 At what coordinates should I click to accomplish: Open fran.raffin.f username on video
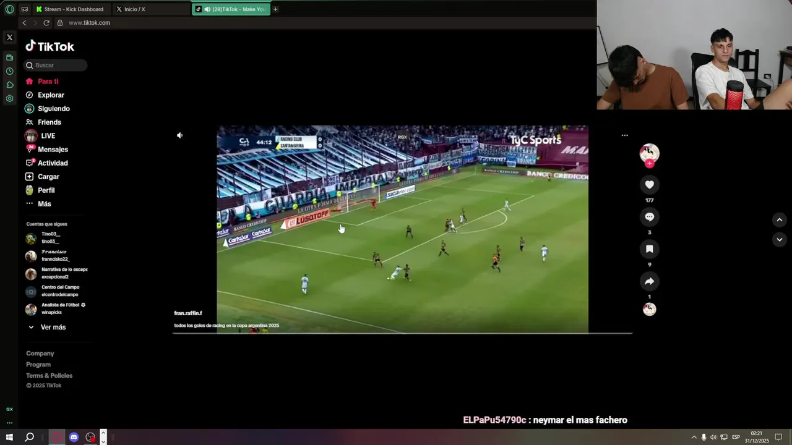click(188, 313)
